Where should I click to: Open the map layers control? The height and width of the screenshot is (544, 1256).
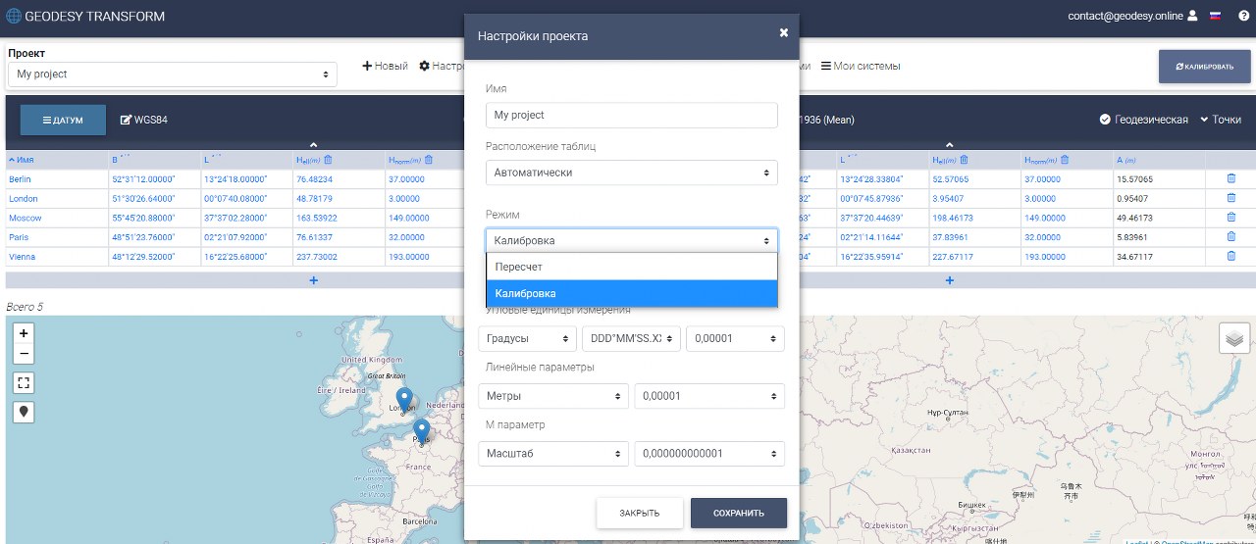coord(1234,338)
